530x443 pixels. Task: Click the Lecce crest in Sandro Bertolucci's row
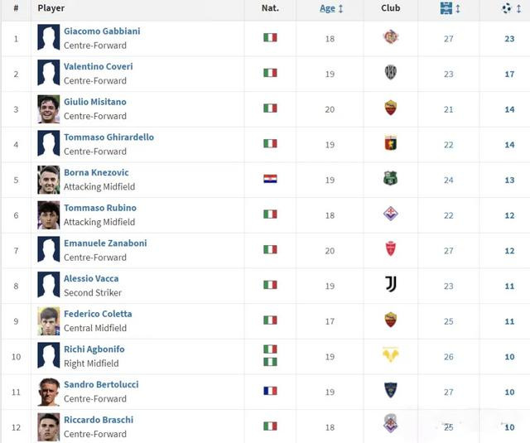coord(390,390)
